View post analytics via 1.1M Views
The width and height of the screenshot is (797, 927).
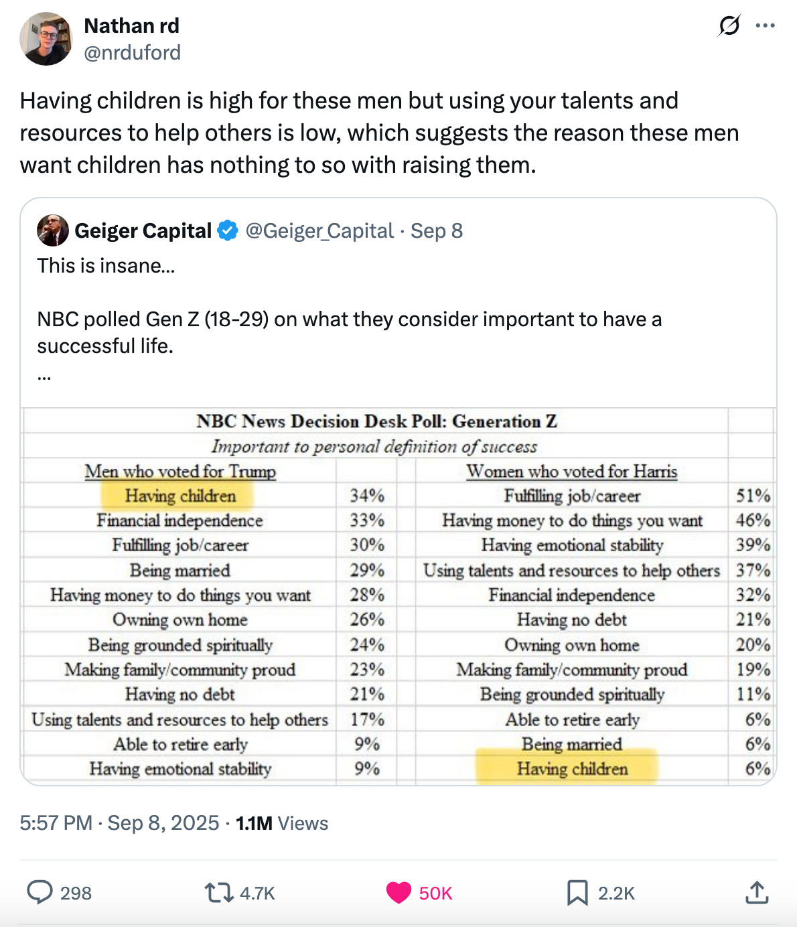point(281,823)
